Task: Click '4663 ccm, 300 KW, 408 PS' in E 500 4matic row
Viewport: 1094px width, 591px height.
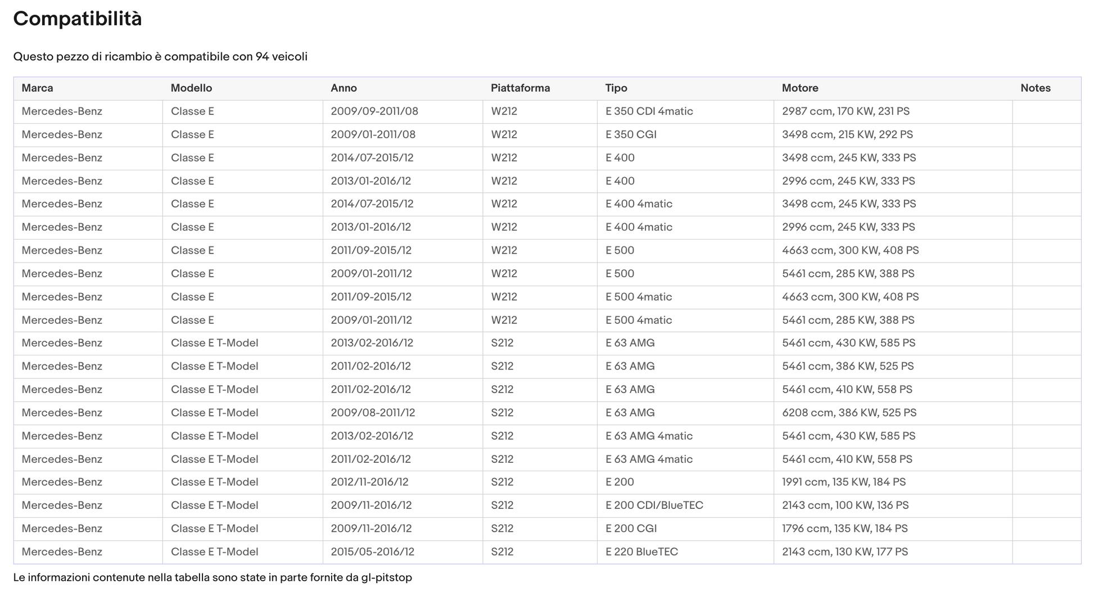Action: pyautogui.click(x=850, y=297)
